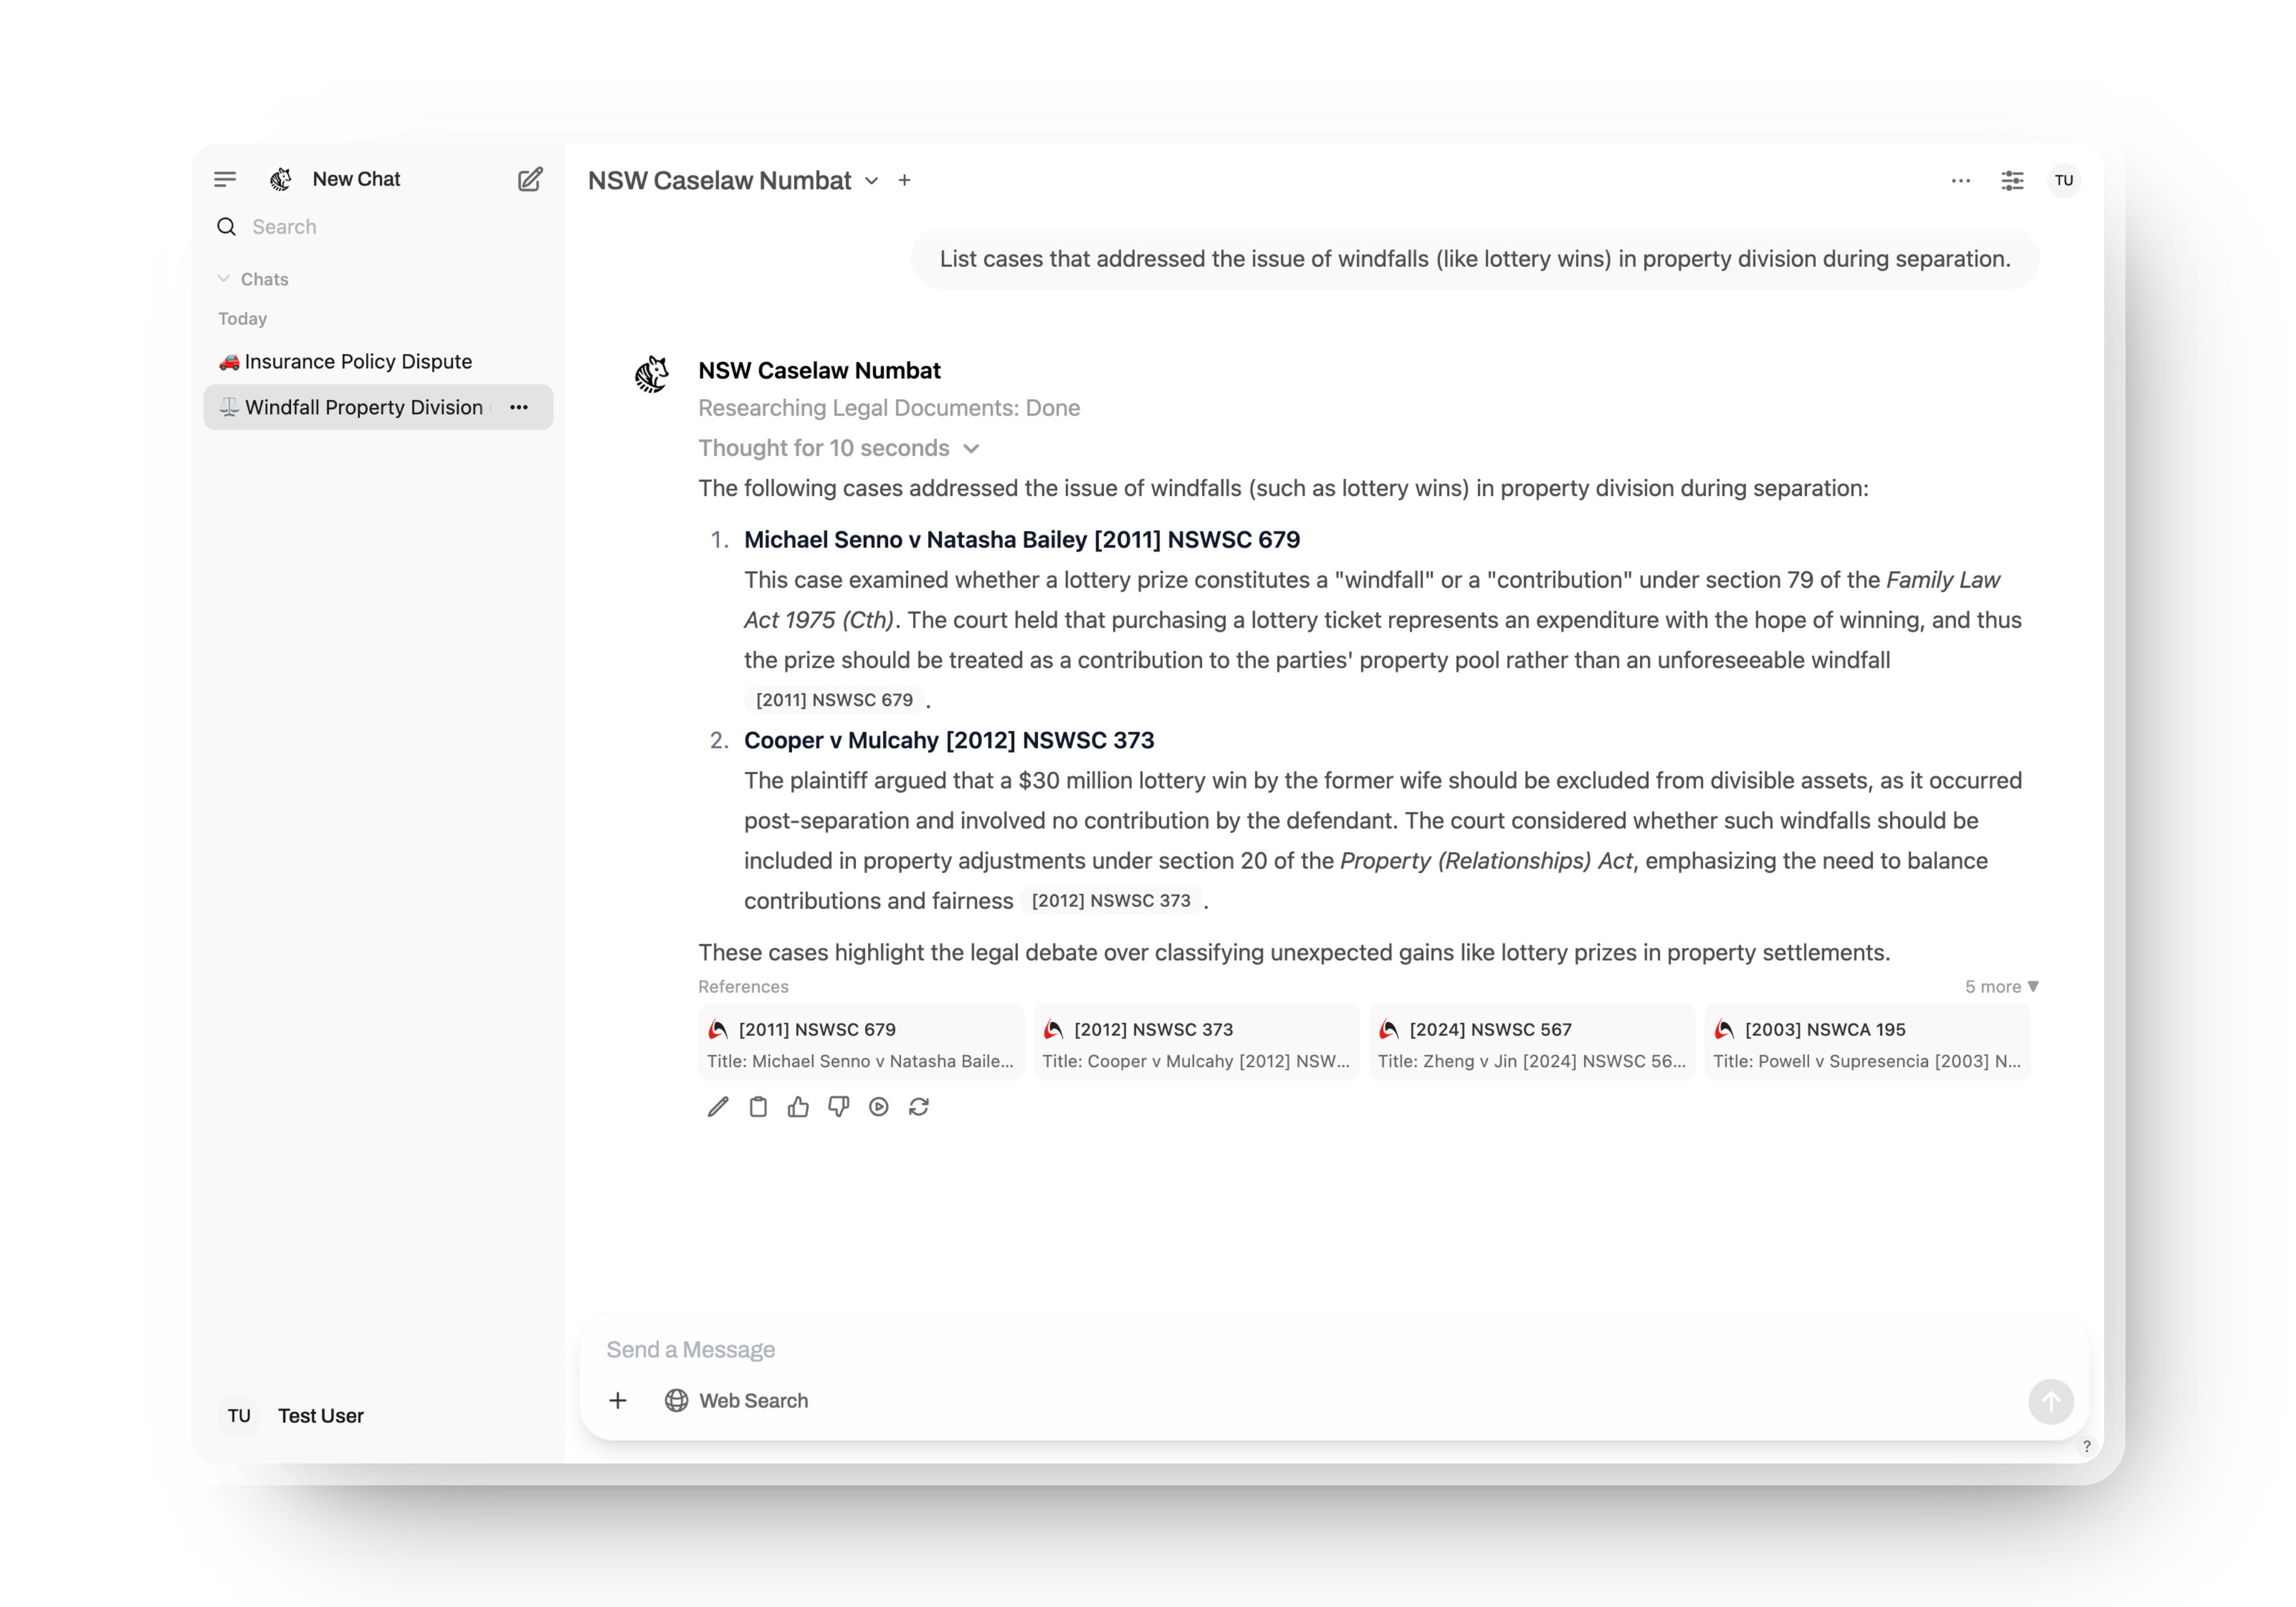Image resolution: width=2296 pixels, height=1607 pixels.
Task: Open chat controls sliders icon
Action: pos(2012,180)
